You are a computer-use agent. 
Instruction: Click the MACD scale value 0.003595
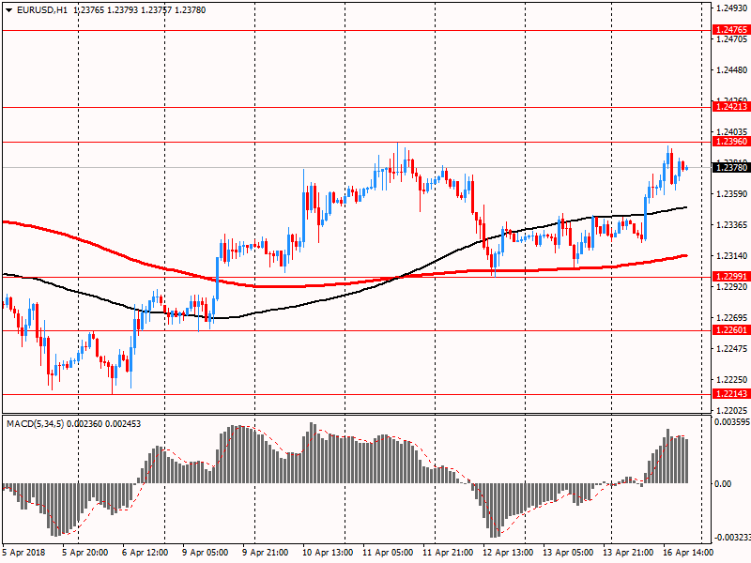[732, 422]
